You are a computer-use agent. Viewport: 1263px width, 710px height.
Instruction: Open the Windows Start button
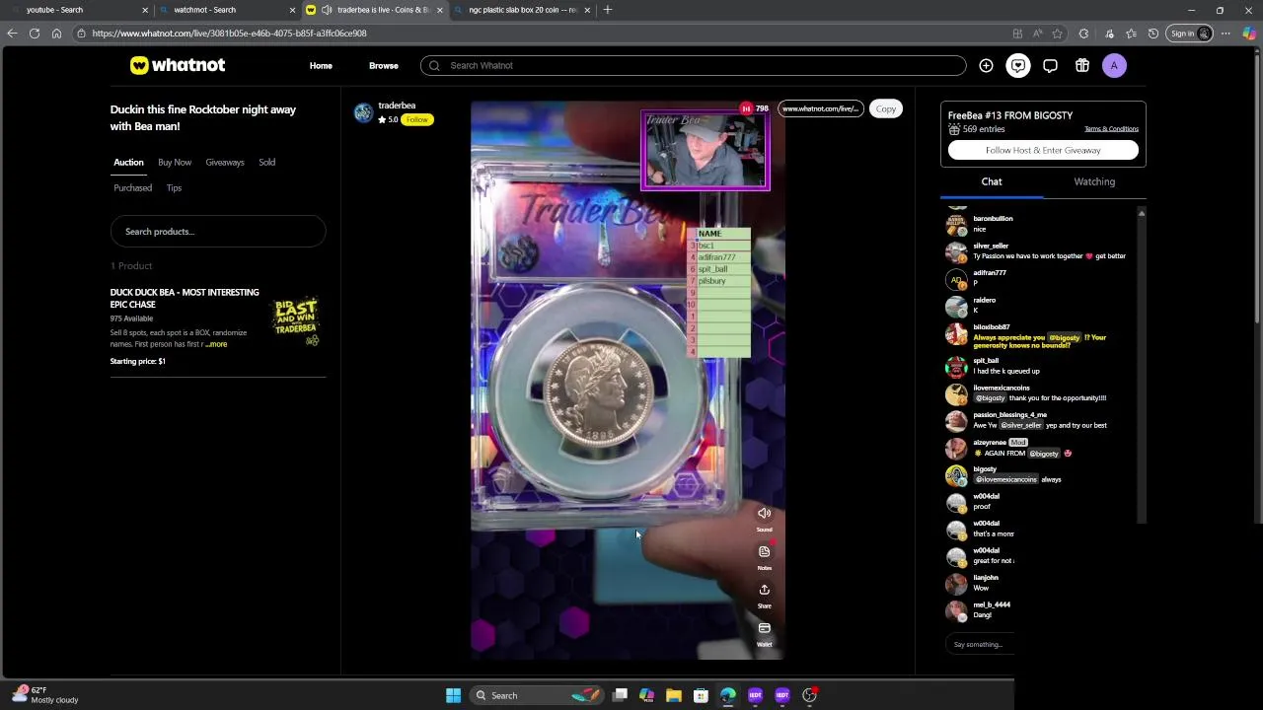(453, 695)
